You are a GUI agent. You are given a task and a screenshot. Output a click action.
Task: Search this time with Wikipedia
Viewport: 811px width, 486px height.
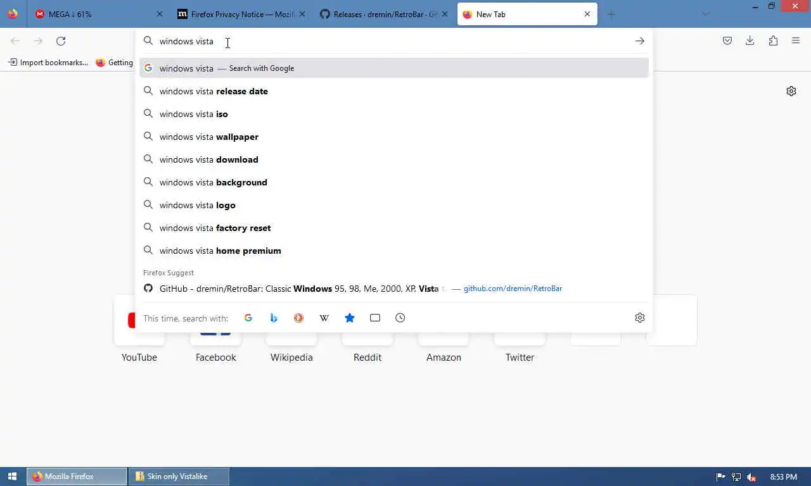coord(324,318)
